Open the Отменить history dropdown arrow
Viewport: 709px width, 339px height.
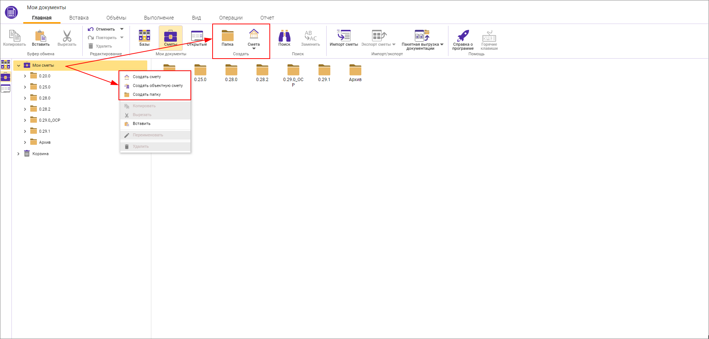[x=122, y=29]
